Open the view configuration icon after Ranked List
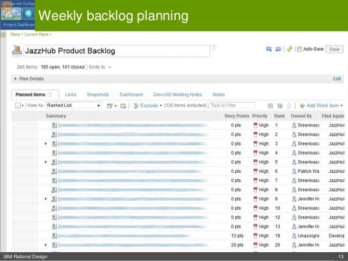 pyautogui.click(x=110, y=106)
